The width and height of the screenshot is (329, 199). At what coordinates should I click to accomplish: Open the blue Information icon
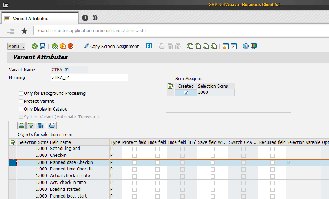tap(149, 46)
